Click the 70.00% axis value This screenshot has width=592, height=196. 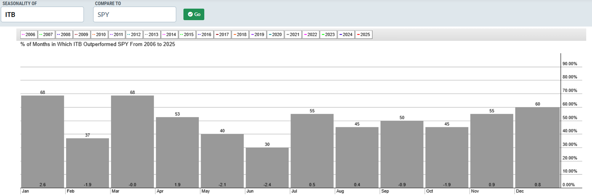pos(570,90)
